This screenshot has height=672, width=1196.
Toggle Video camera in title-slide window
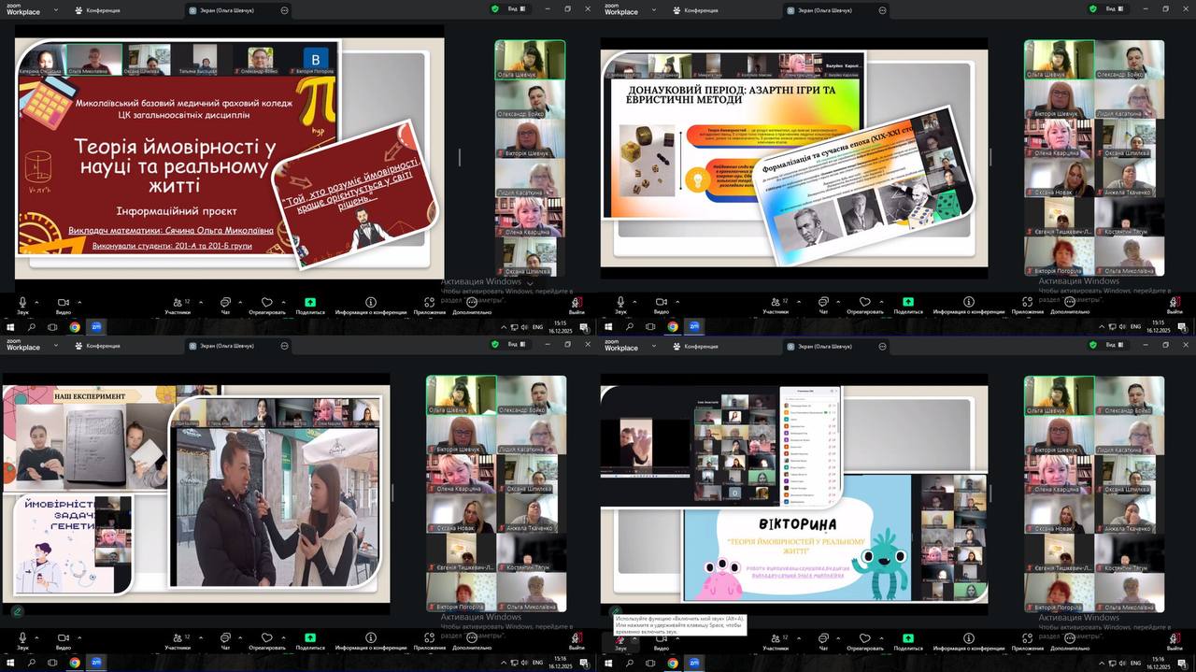(63, 303)
